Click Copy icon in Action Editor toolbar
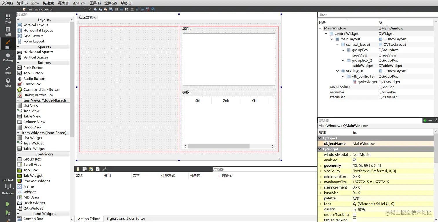The width and height of the screenshot is (438, 222). click(84, 169)
